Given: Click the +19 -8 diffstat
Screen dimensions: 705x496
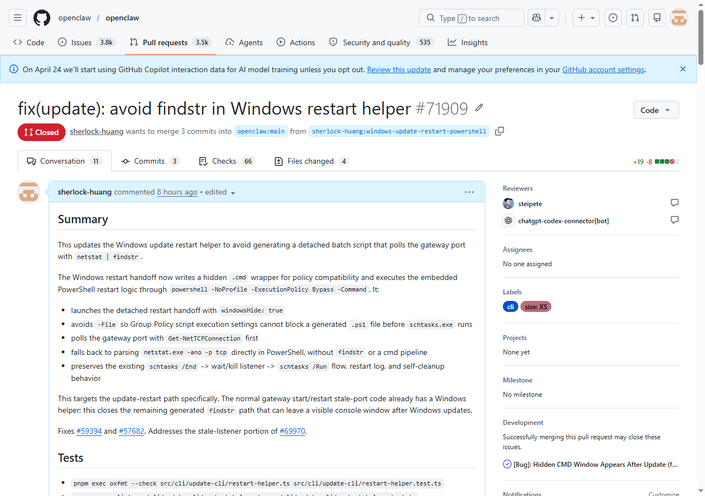Looking at the screenshot, I should pos(656,161).
